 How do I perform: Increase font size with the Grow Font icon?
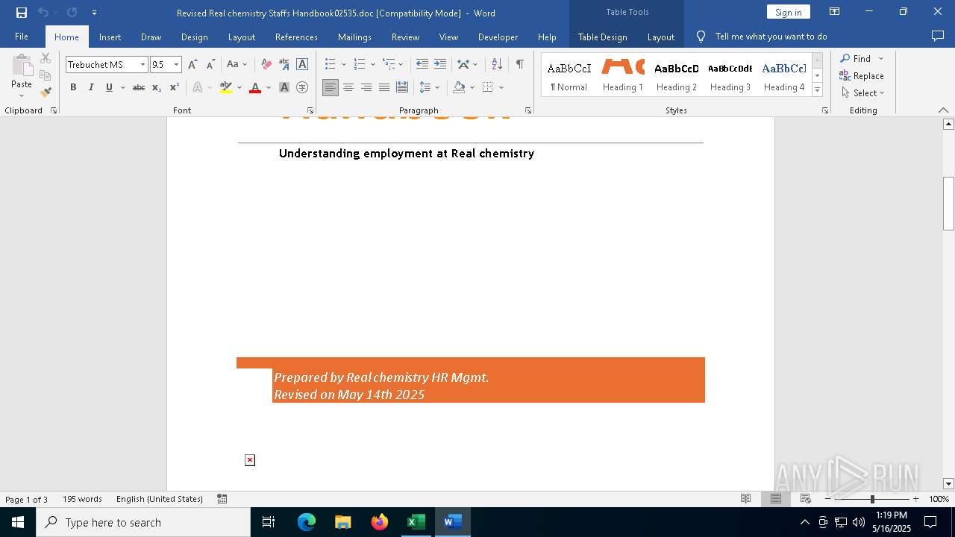pos(192,64)
